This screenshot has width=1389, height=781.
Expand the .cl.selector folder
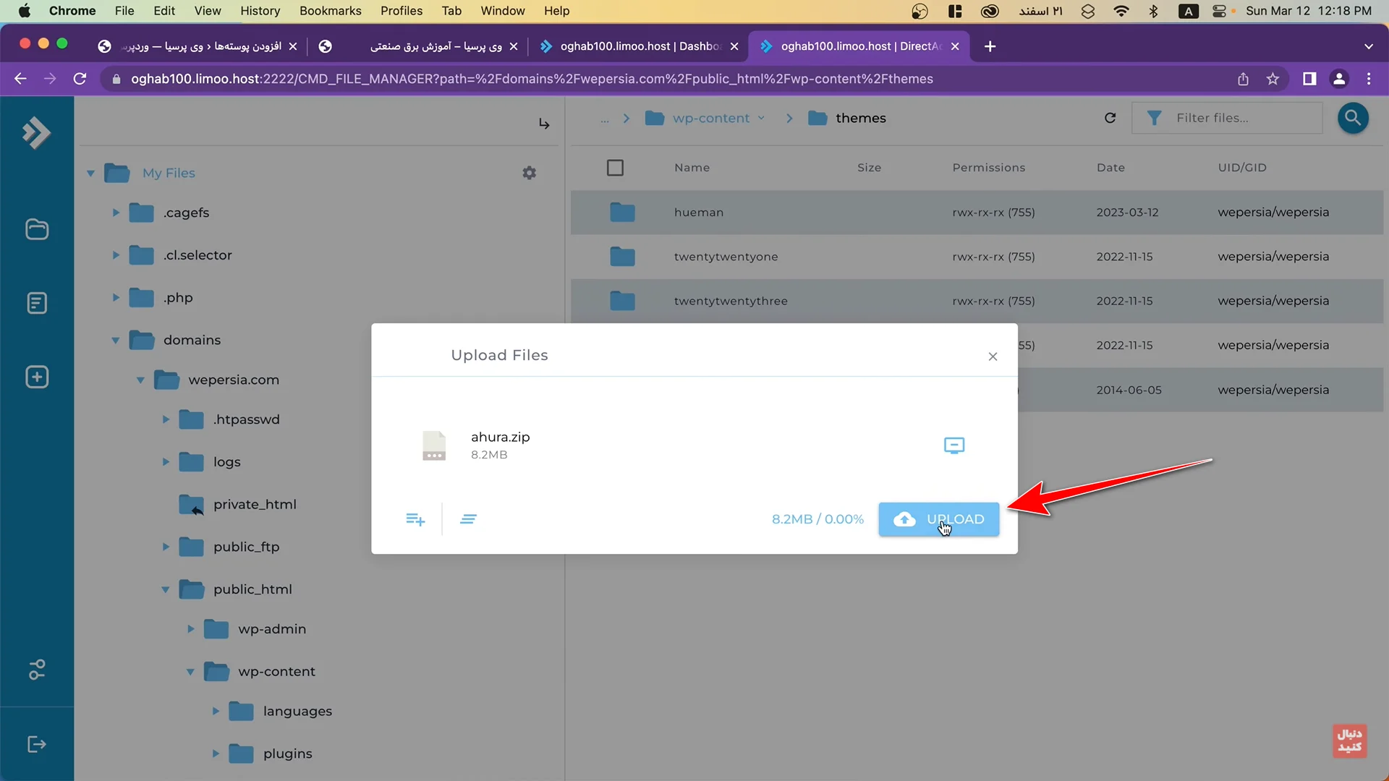tap(116, 255)
